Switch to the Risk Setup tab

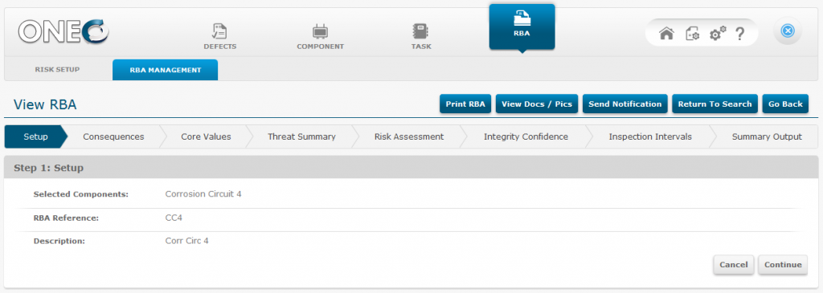click(58, 69)
